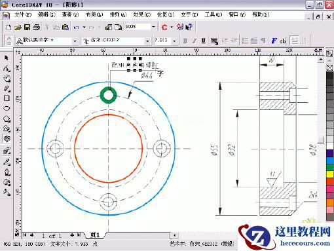
Task: Pick the yellow color swatch
Action: click(x=330, y=174)
